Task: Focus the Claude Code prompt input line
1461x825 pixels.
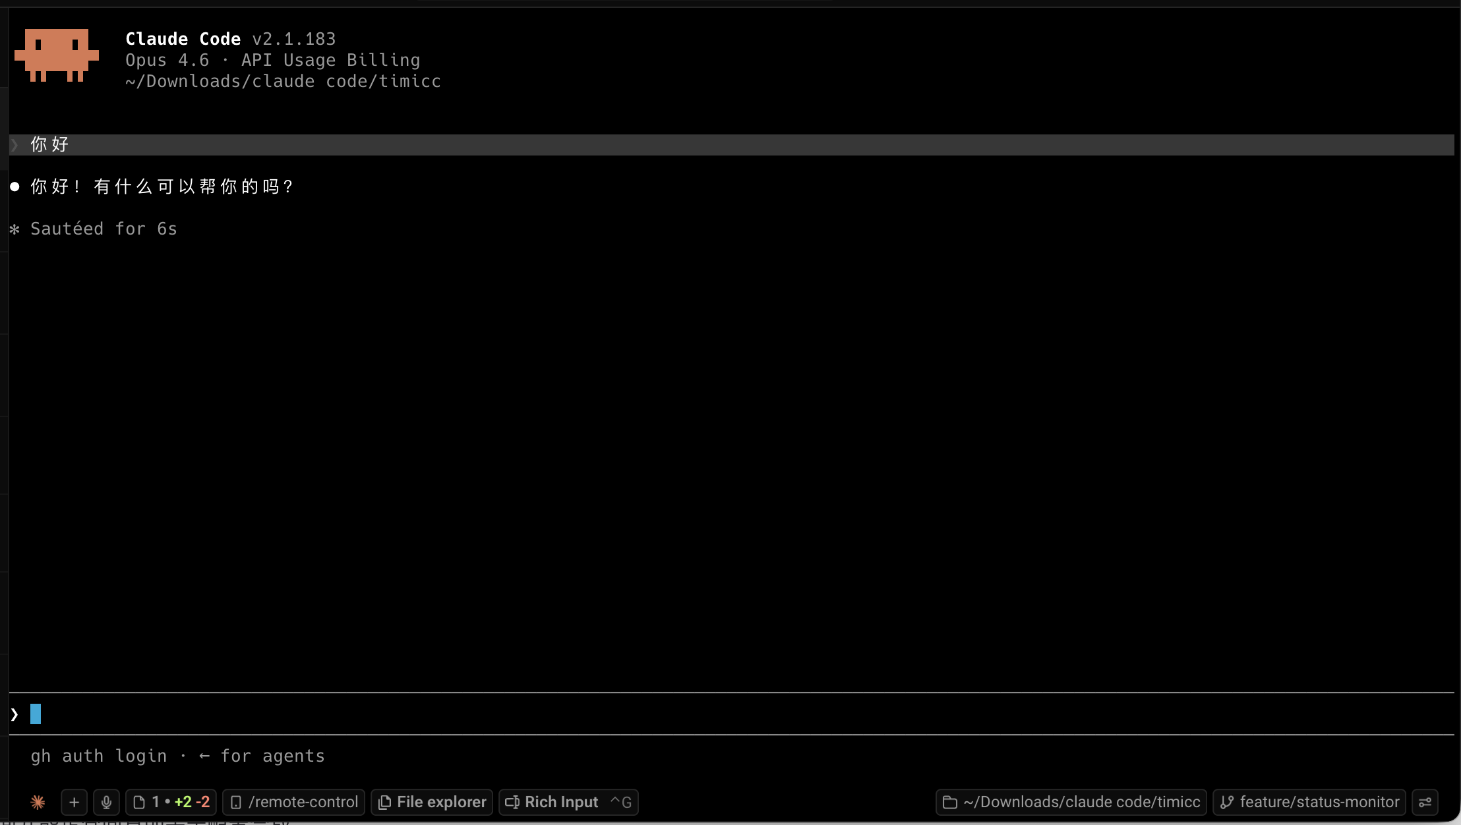Action: 732,714
